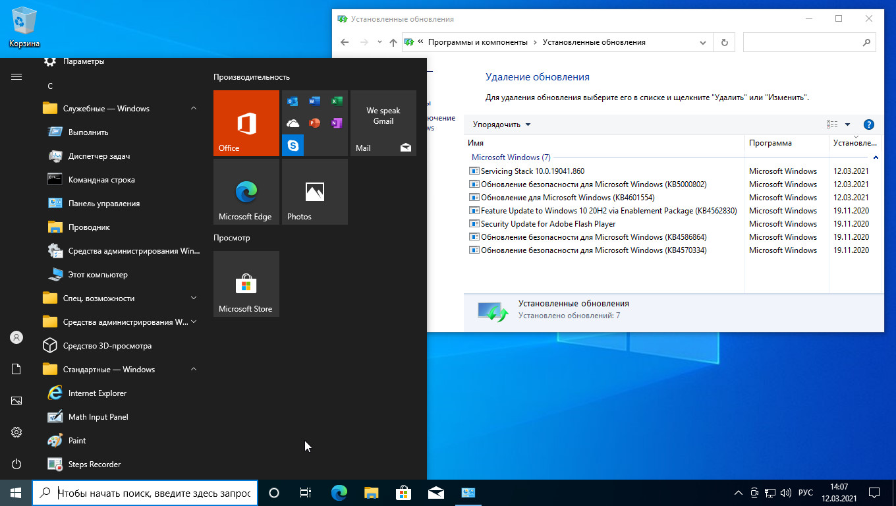The width and height of the screenshot is (896, 506).
Task: Open the Упорядочить dropdown menu
Action: (501, 125)
